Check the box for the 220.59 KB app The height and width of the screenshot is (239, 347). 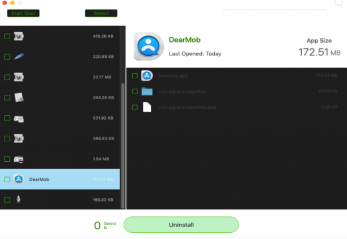tap(7, 57)
